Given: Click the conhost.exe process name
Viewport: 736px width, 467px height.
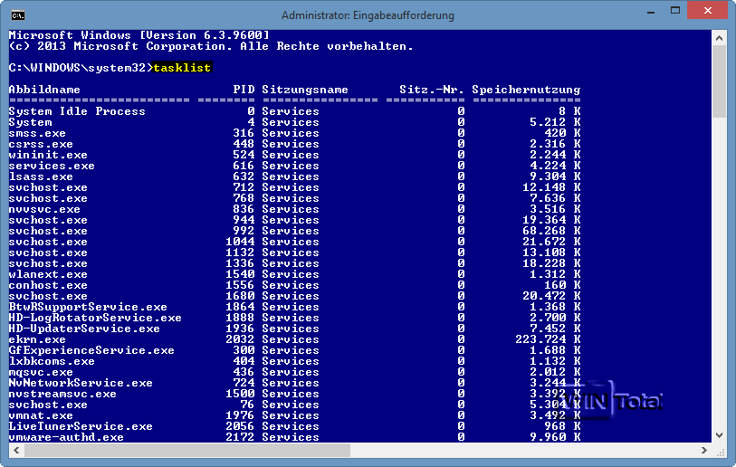Looking at the screenshot, I should (48, 285).
